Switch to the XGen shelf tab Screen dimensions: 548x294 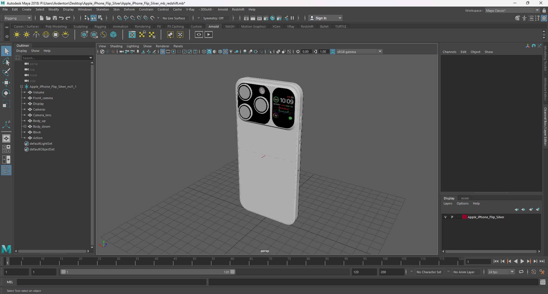(276, 26)
